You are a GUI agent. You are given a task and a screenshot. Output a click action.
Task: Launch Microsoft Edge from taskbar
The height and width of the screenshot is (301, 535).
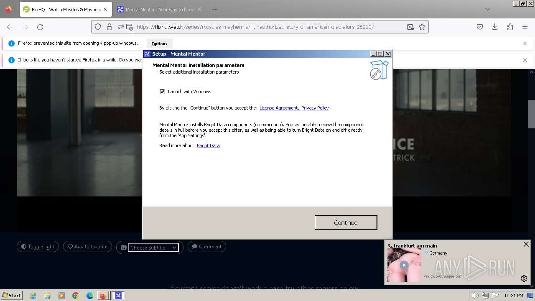point(90,296)
